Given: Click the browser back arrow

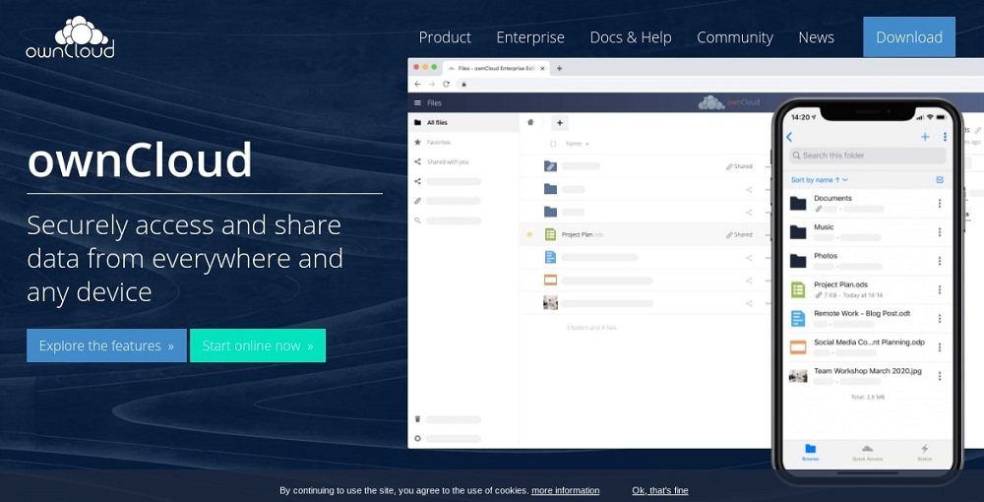Looking at the screenshot, I should pyautogui.click(x=418, y=84).
